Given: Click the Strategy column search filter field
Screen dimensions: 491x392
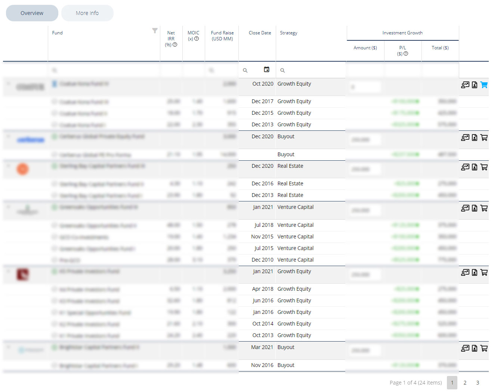Looking at the screenshot, I should 311,70.
